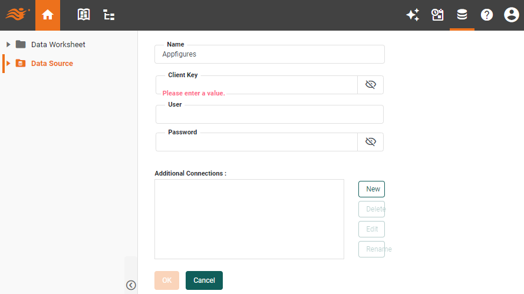Open the user account profile icon
Viewport: 524px width, 294px height.
[511, 15]
